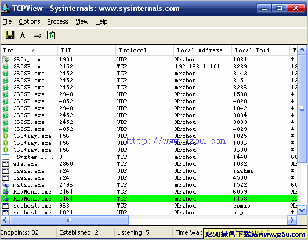Click the TCPView title bar application icon
308x240 pixels.
click(5, 8)
